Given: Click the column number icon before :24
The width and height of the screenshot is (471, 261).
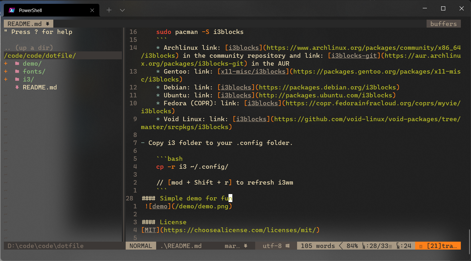Looking at the screenshot, I should pos(398,246).
